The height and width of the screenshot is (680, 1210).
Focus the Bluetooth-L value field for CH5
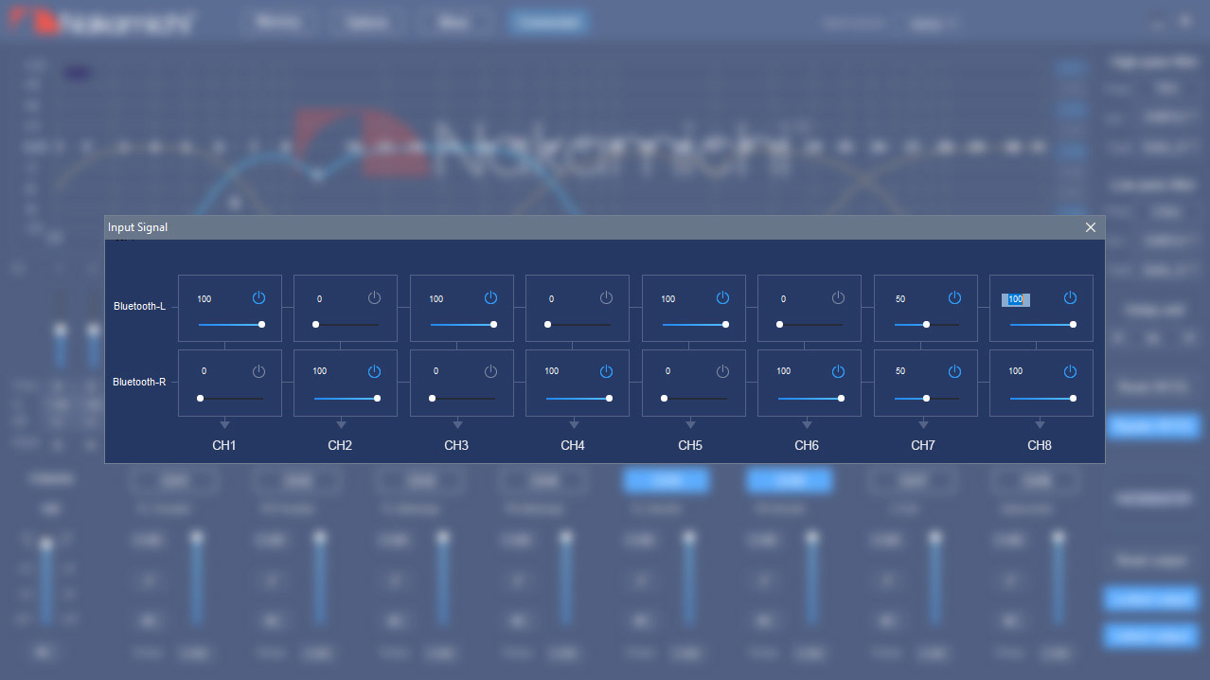pos(668,299)
